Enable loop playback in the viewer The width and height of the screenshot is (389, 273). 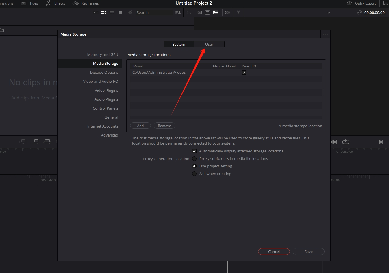coord(346,142)
